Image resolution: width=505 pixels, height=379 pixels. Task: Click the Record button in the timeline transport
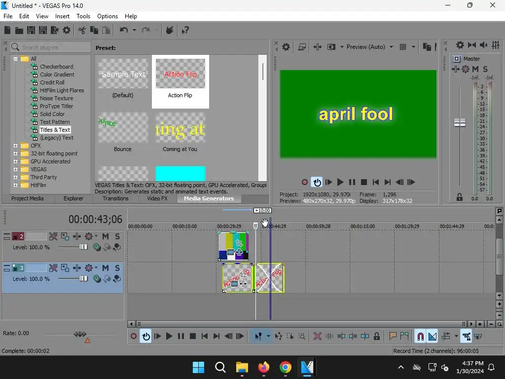click(x=133, y=337)
